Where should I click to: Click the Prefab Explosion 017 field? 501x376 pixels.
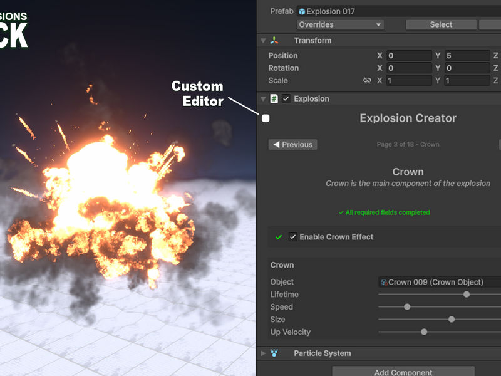point(399,11)
